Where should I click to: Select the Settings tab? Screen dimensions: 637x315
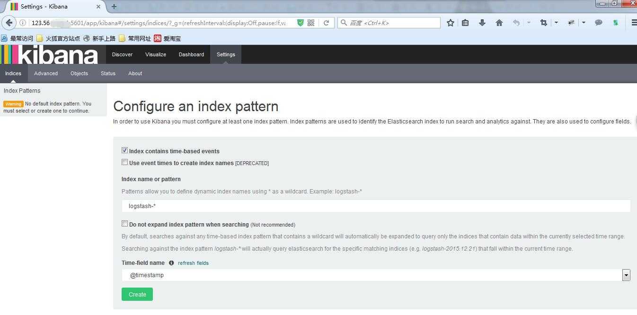point(226,54)
